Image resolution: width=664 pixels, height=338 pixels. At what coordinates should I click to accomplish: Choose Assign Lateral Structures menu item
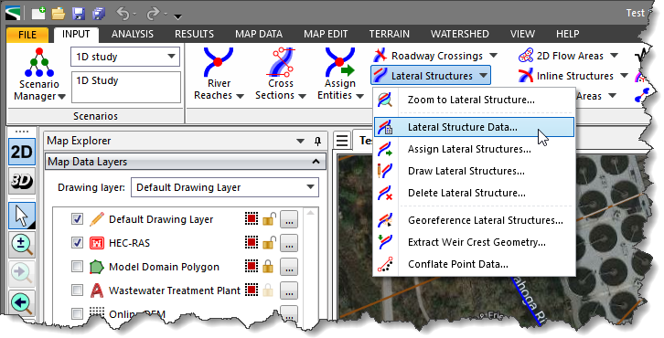(474, 149)
